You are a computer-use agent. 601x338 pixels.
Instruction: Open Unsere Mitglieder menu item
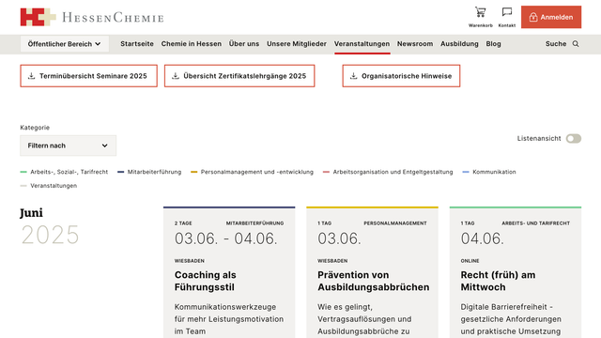pos(297,44)
